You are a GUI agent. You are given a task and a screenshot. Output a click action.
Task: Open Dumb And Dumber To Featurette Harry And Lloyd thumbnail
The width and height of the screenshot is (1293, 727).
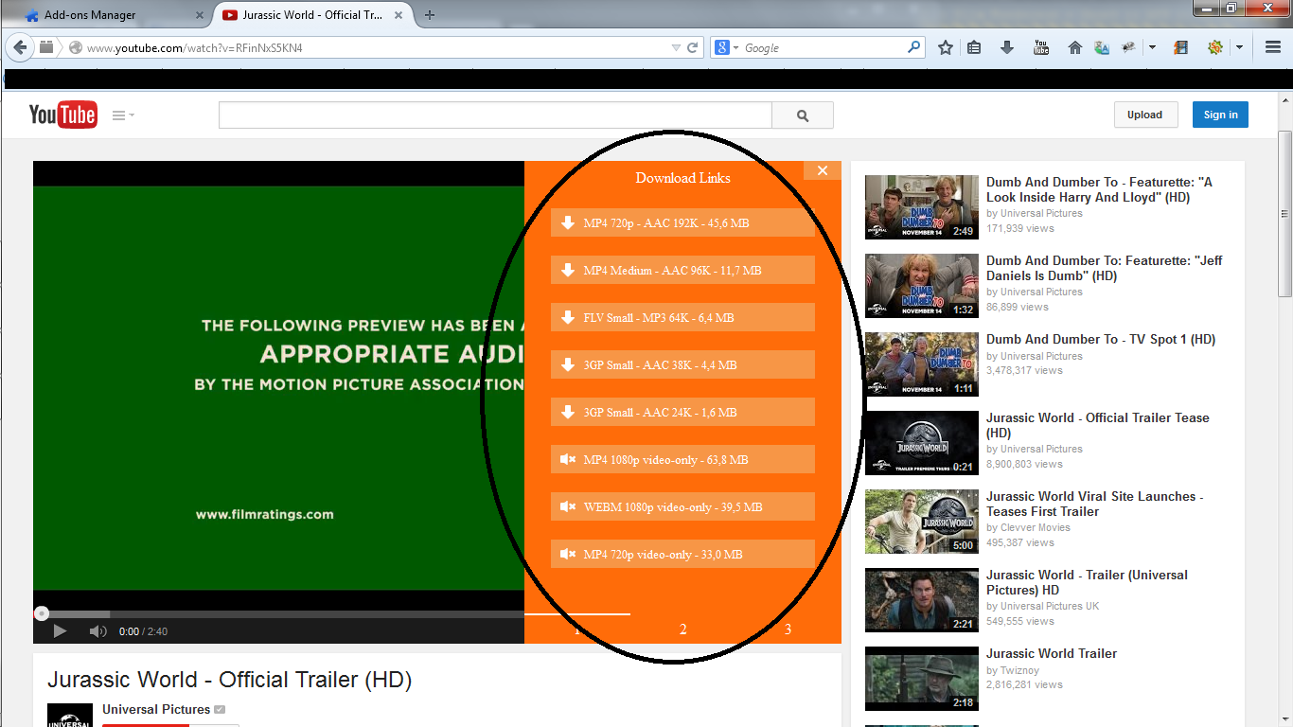coord(922,206)
